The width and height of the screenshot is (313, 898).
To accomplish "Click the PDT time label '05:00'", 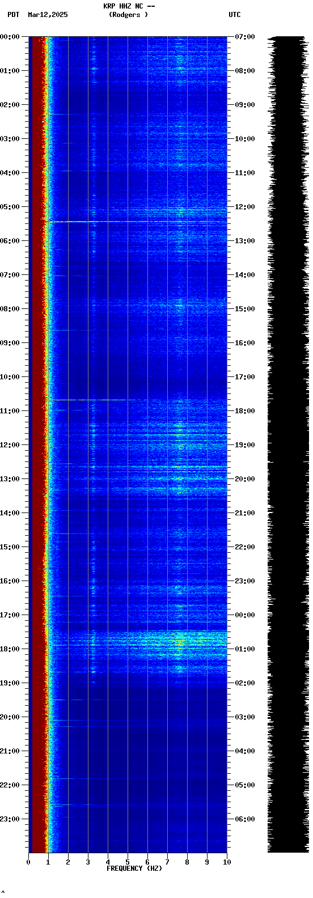I will point(10,207).
